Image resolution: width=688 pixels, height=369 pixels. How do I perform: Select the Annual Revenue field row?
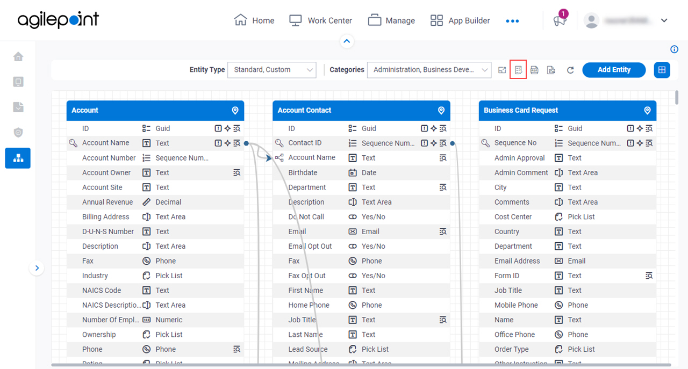(x=155, y=202)
